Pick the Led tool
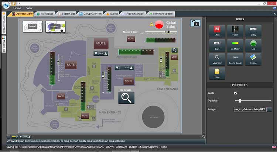 click(x=253, y=45)
